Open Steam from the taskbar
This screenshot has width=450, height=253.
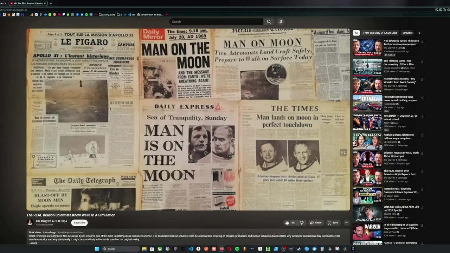tap(299, 249)
